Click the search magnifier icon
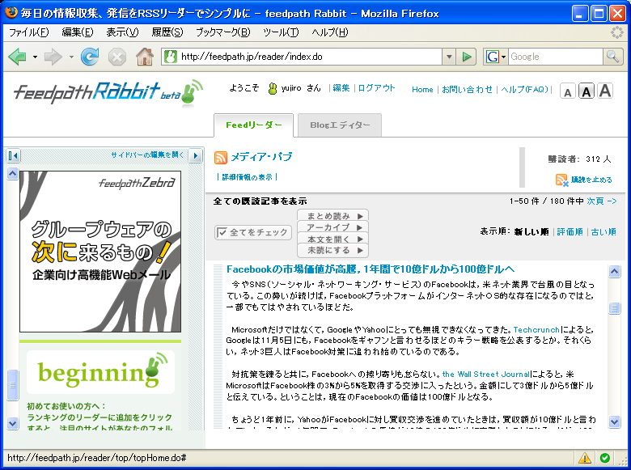The width and height of the screenshot is (631, 470). click(x=612, y=57)
